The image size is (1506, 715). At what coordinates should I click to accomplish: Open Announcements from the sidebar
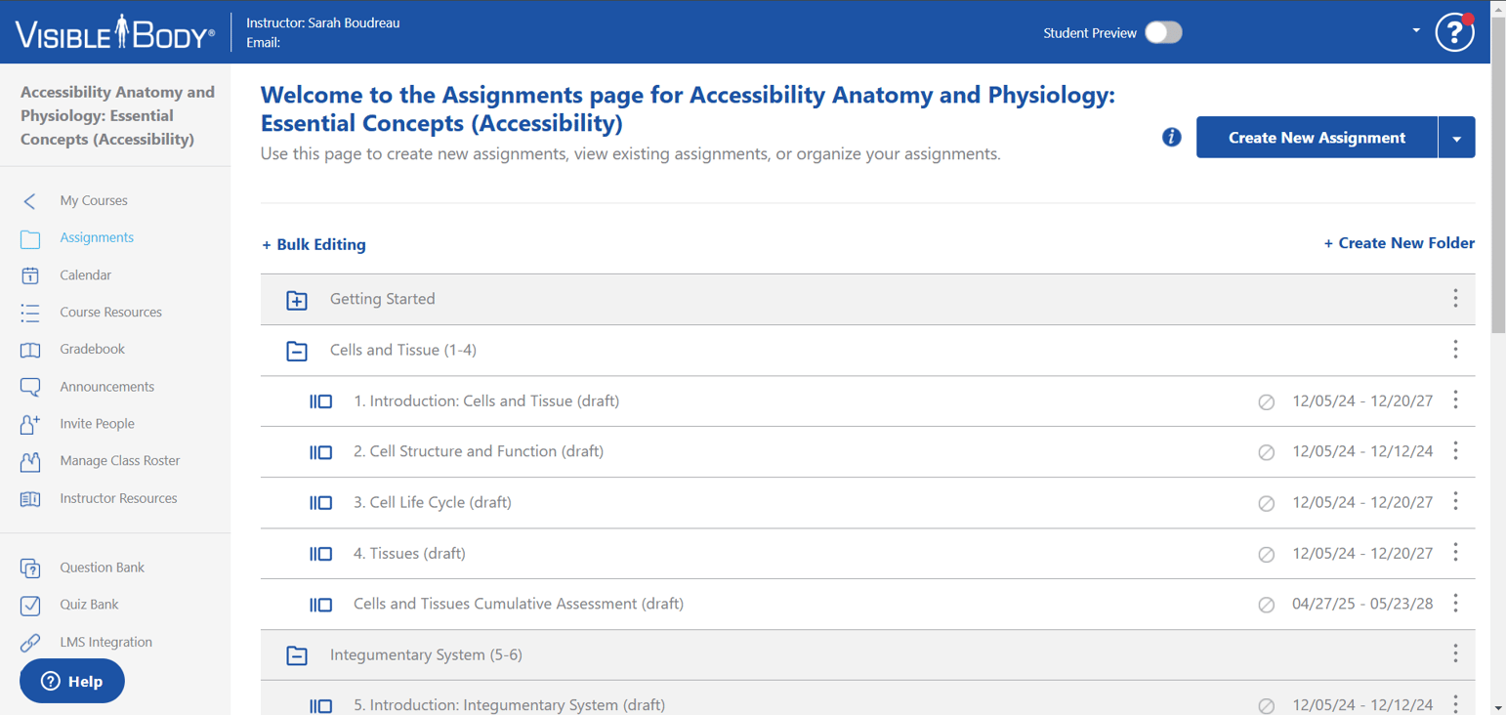(x=31, y=386)
